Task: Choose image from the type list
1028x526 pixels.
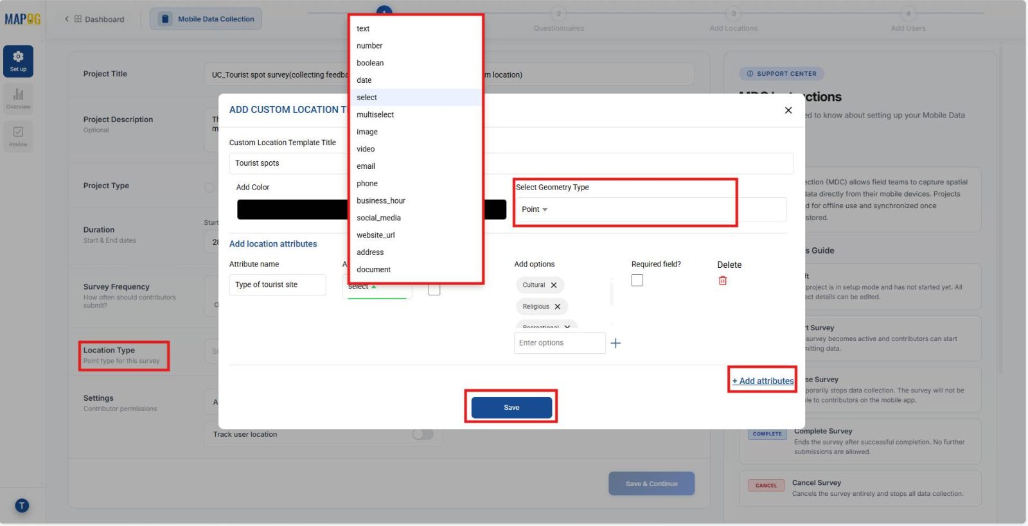Action: click(x=417, y=132)
